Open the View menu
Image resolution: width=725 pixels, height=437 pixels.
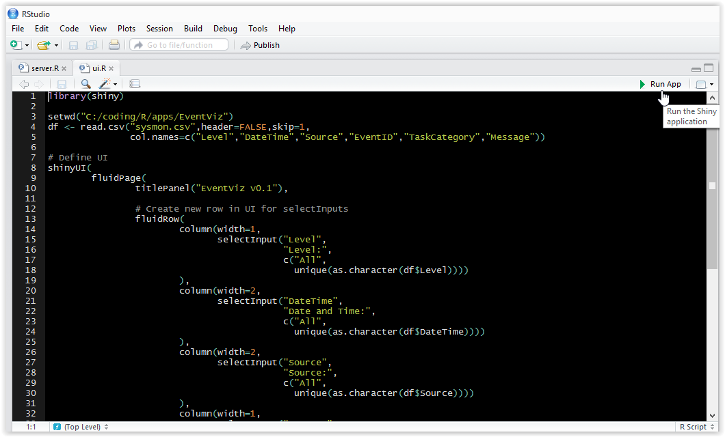click(x=98, y=29)
